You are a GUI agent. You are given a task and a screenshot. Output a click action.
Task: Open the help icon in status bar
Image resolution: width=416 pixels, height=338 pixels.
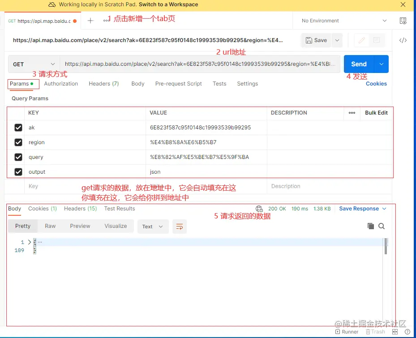tap(407, 332)
